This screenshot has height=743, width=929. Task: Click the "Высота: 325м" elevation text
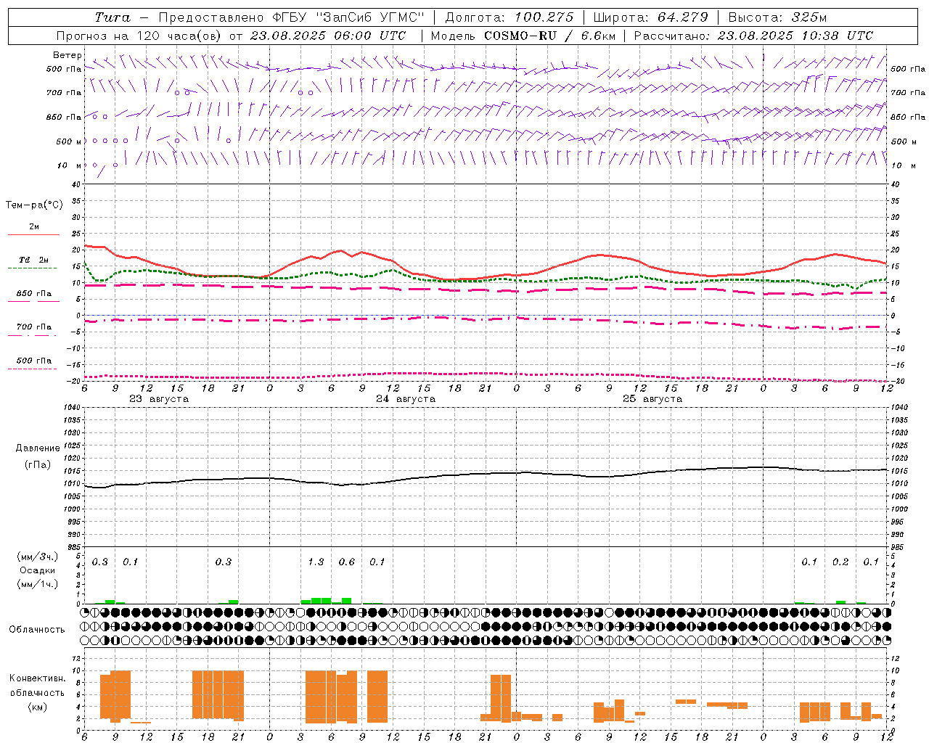pos(777,17)
